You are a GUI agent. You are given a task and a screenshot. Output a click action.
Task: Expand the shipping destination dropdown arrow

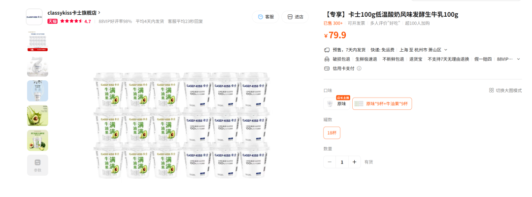point(446,50)
